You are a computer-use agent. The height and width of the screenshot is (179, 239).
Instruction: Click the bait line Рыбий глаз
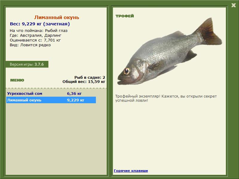pyautogui.click(x=39, y=31)
